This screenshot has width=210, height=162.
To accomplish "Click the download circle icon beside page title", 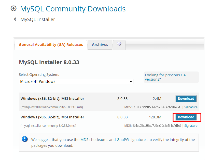I will [x=13, y=9].
